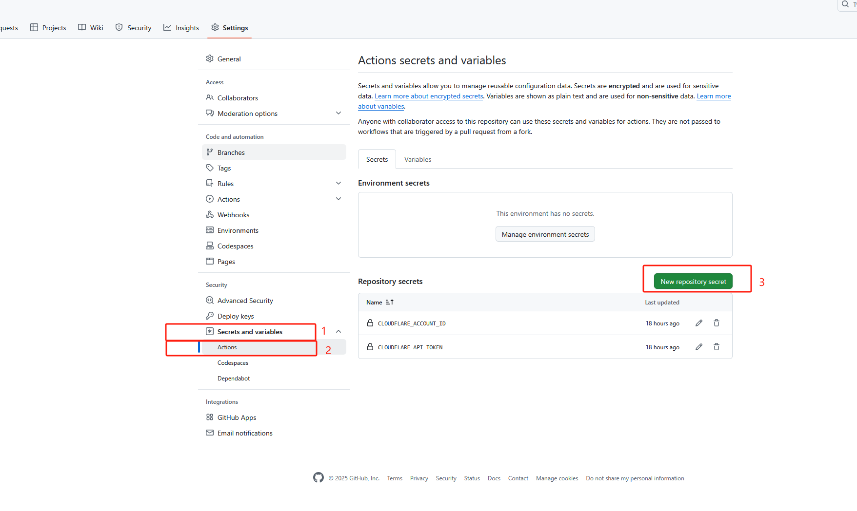Go to the Wiki tab
The image size is (857, 511).
(91, 28)
